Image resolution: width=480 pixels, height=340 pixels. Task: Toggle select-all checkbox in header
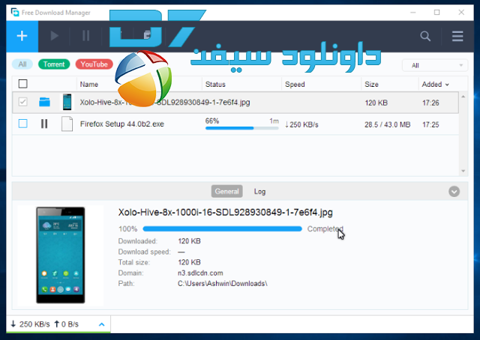pyautogui.click(x=23, y=84)
